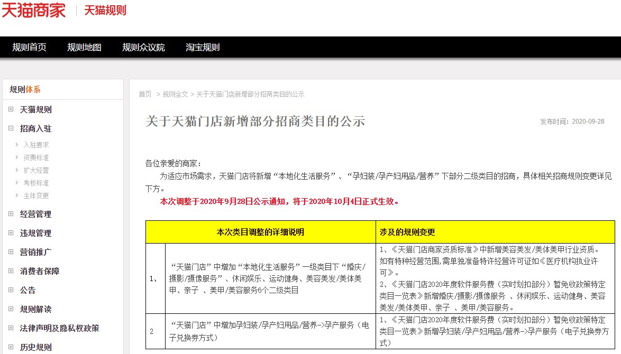Click the article title 关于天猫门店新增部分招商类目的公示
The width and height of the screenshot is (621, 354).
pos(255,121)
